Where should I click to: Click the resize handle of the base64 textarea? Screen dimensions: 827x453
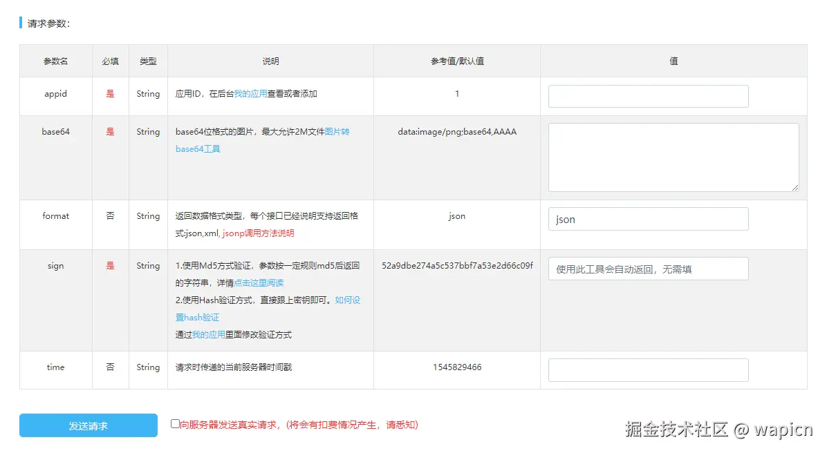[797, 189]
